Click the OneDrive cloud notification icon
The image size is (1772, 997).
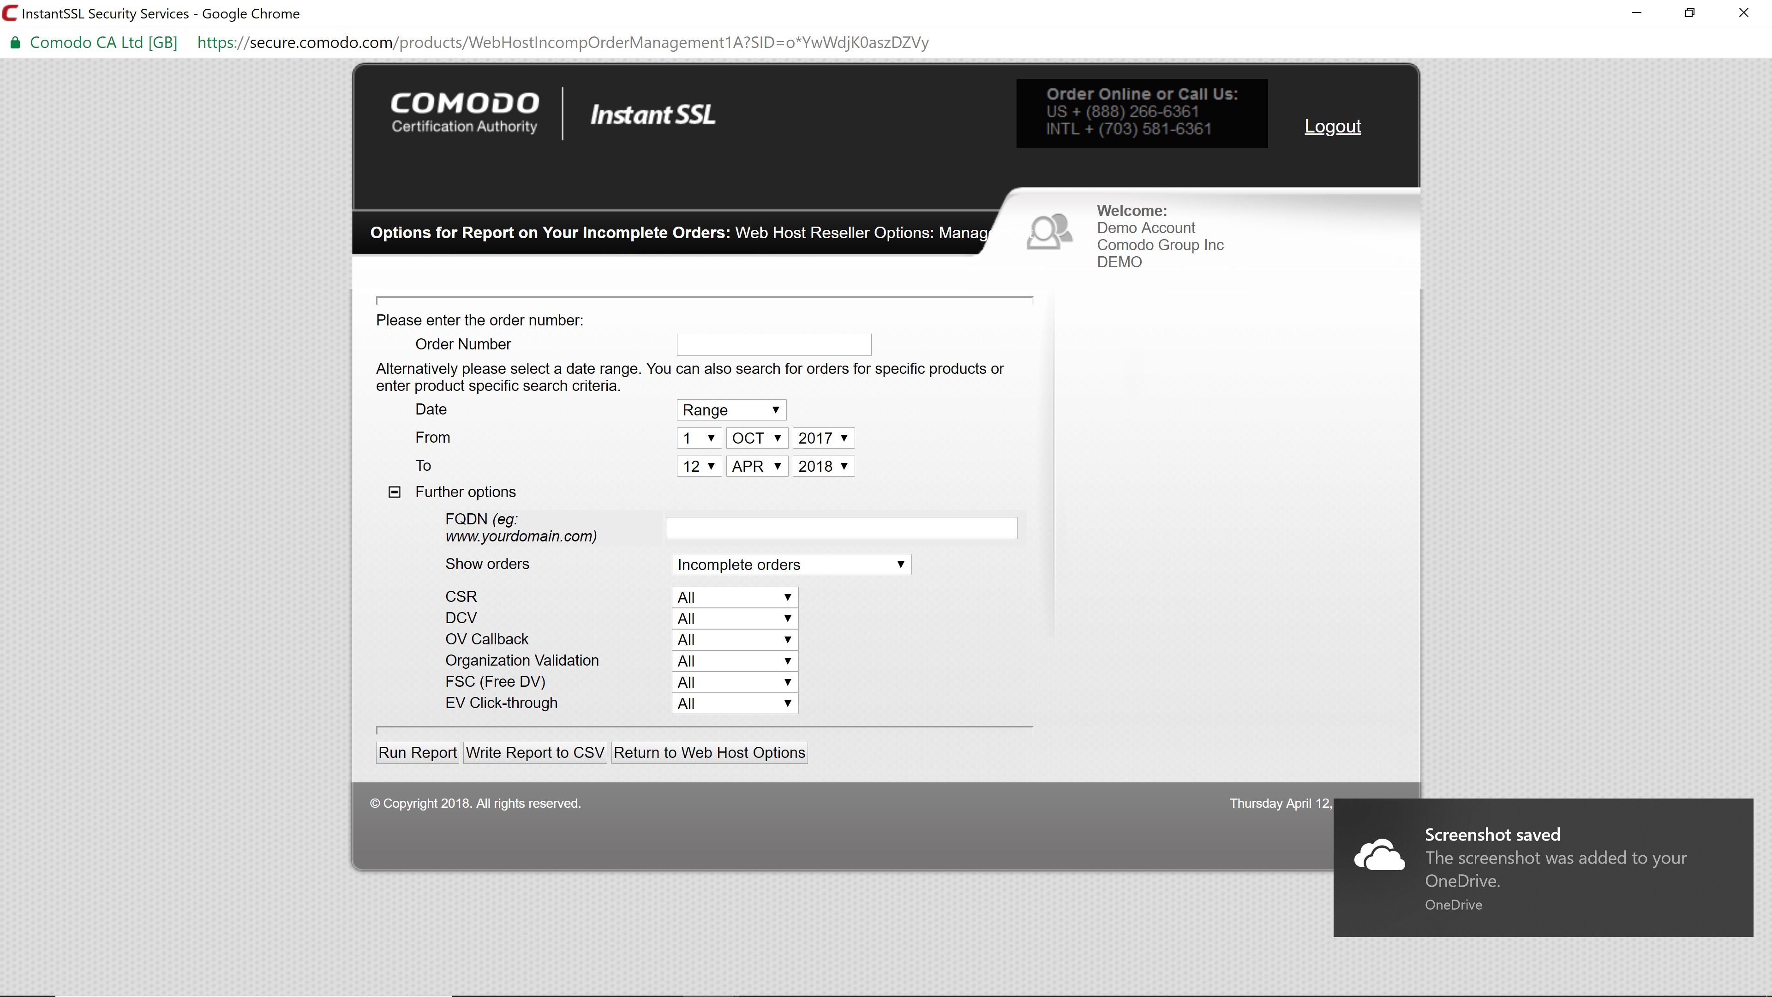click(1379, 855)
